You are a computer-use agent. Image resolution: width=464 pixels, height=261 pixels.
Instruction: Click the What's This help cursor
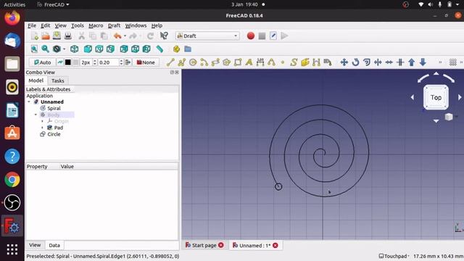click(164, 36)
